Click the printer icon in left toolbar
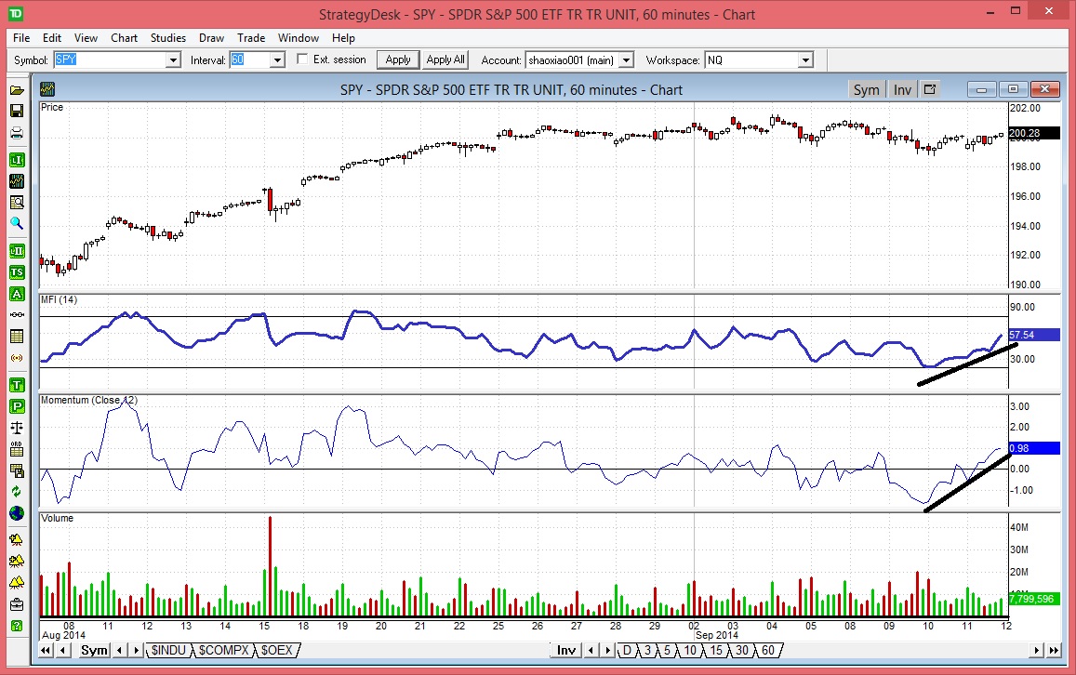The width and height of the screenshot is (1076, 675). (17, 133)
